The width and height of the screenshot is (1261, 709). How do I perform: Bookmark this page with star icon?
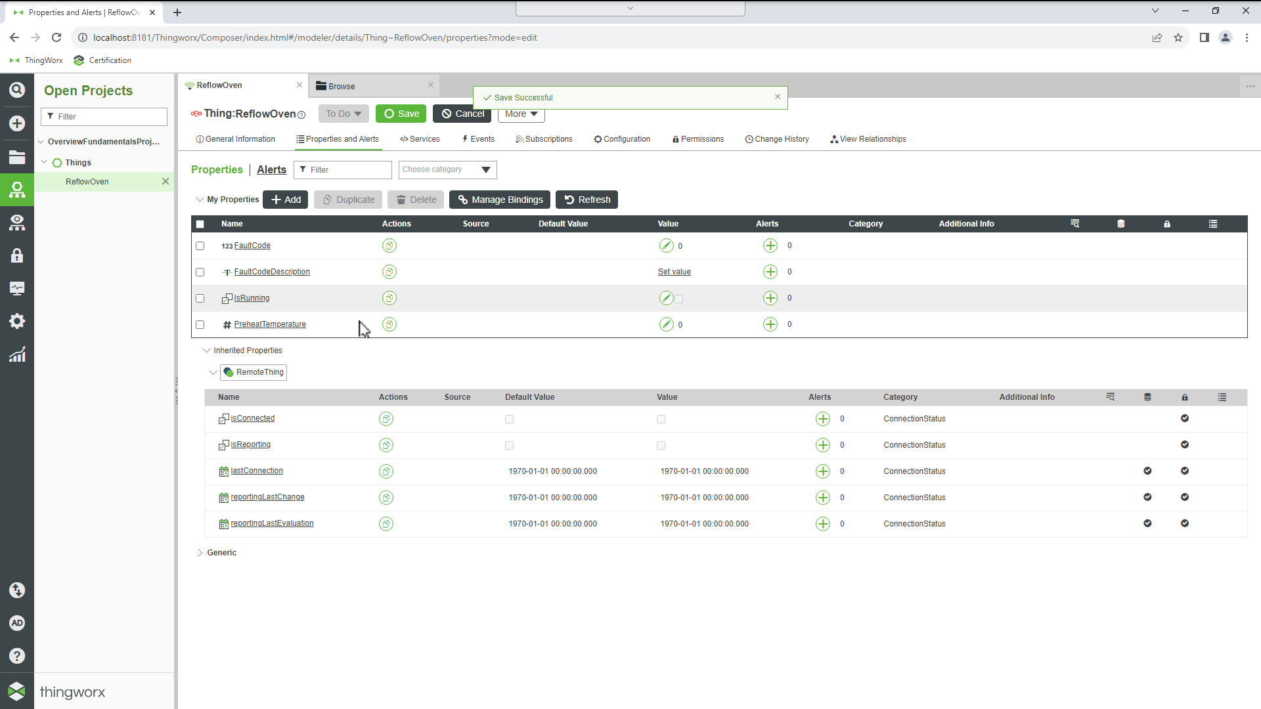pyautogui.click(x=1178, y=37)
